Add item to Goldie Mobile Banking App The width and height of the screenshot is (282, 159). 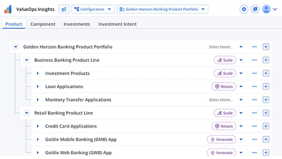coord(266,140)
